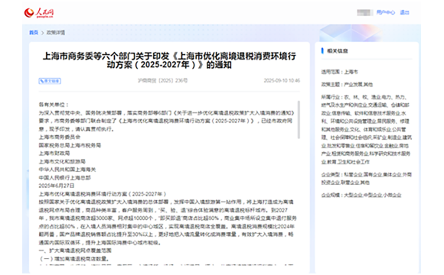The height and width of the screenshot is (275, 444).
Task: Click the line 各有关单位：
Action: (54, 105)
